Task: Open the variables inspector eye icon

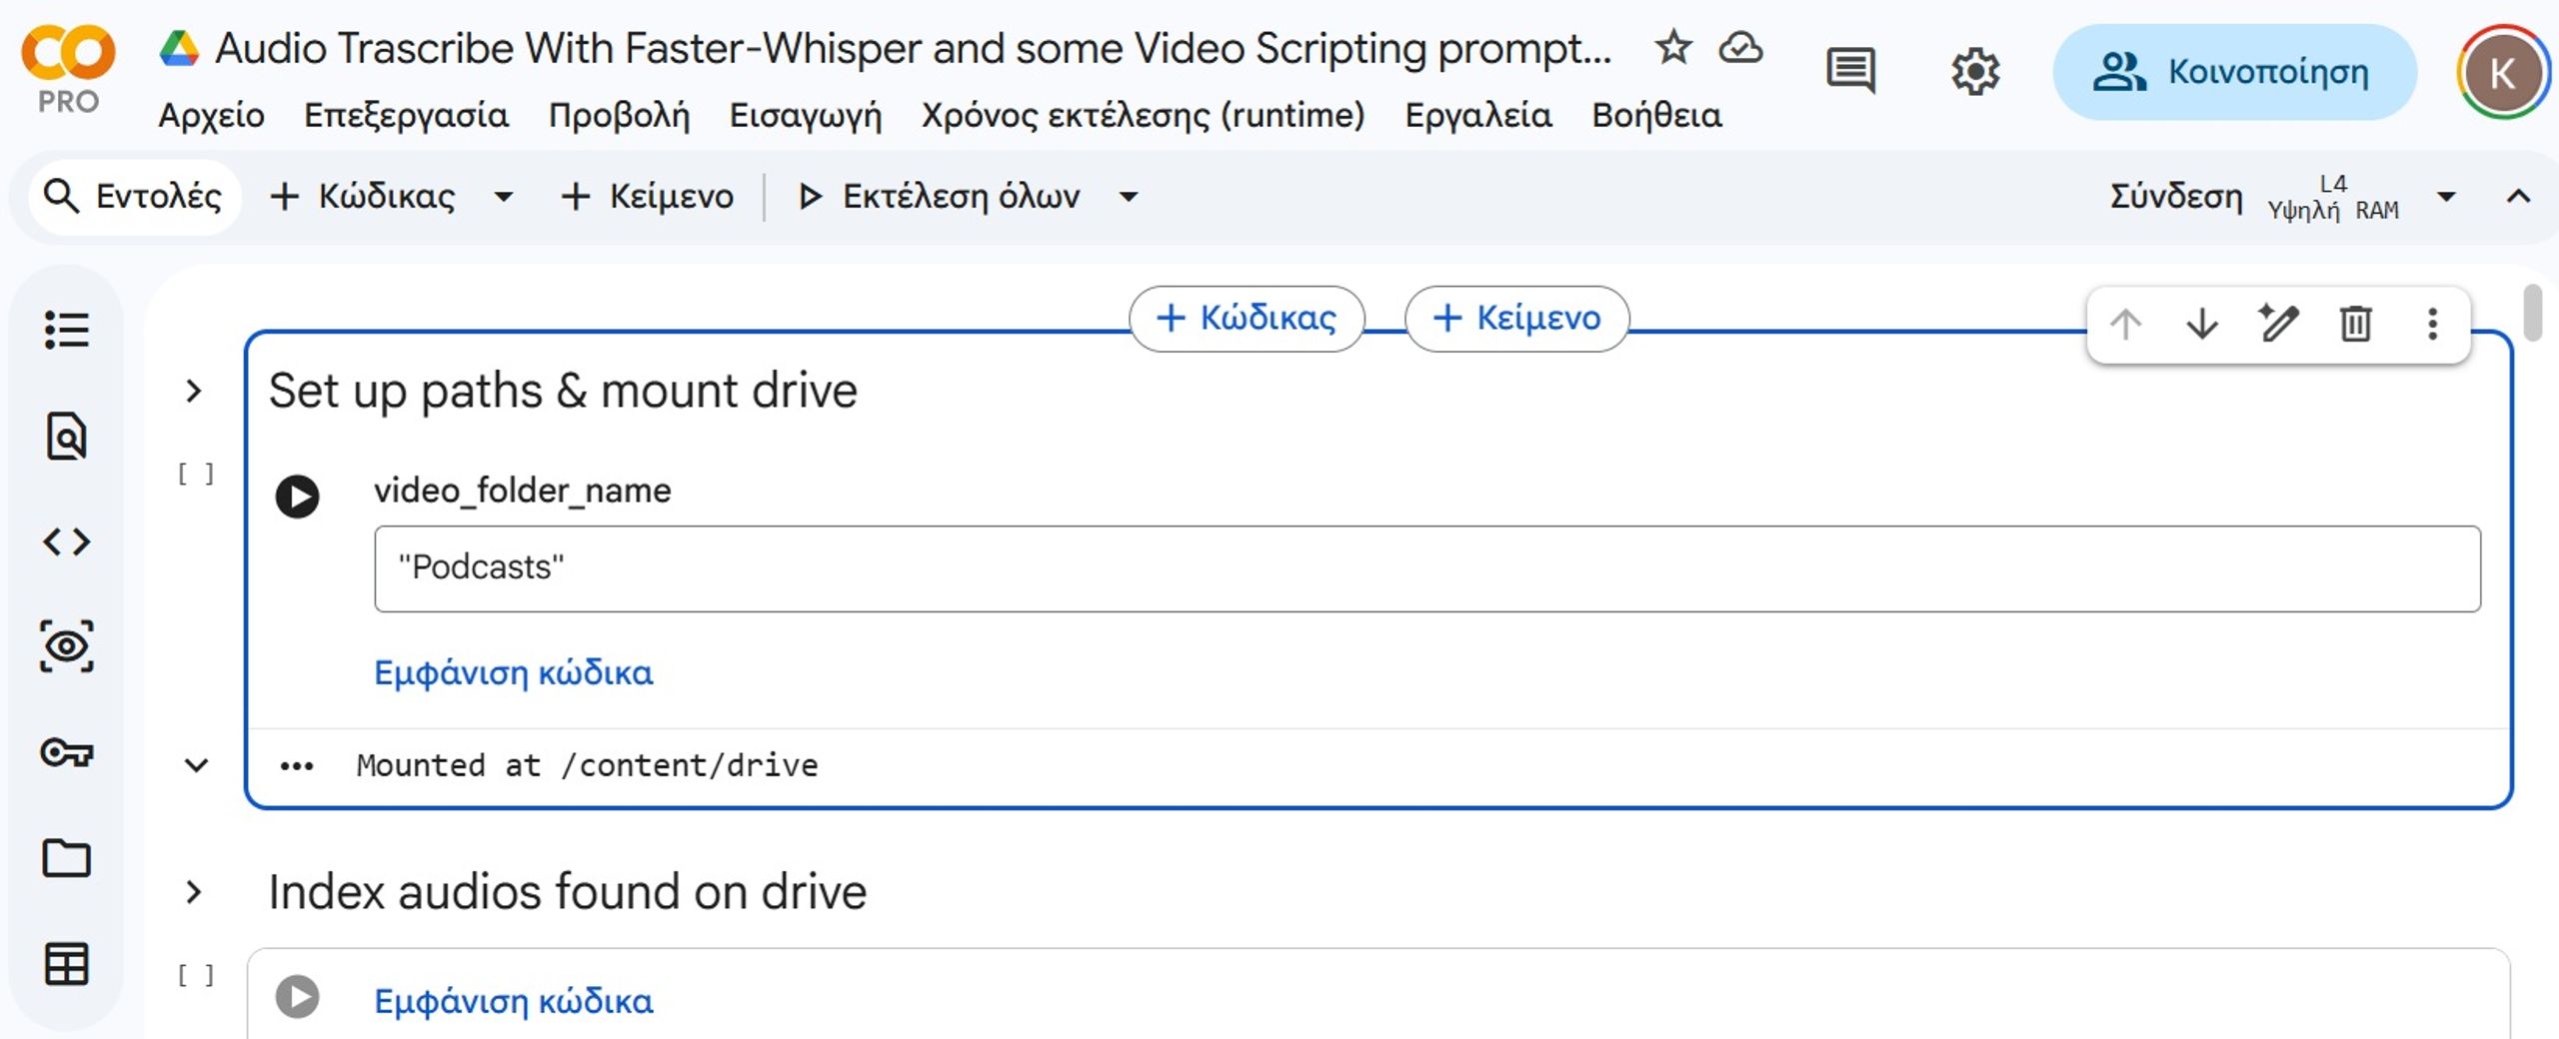Action: point(67,646)
